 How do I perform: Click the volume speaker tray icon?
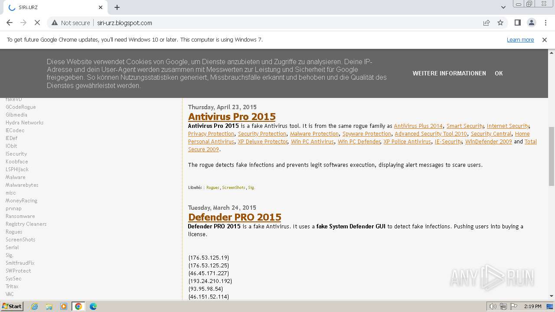click(x=493, y=306)
